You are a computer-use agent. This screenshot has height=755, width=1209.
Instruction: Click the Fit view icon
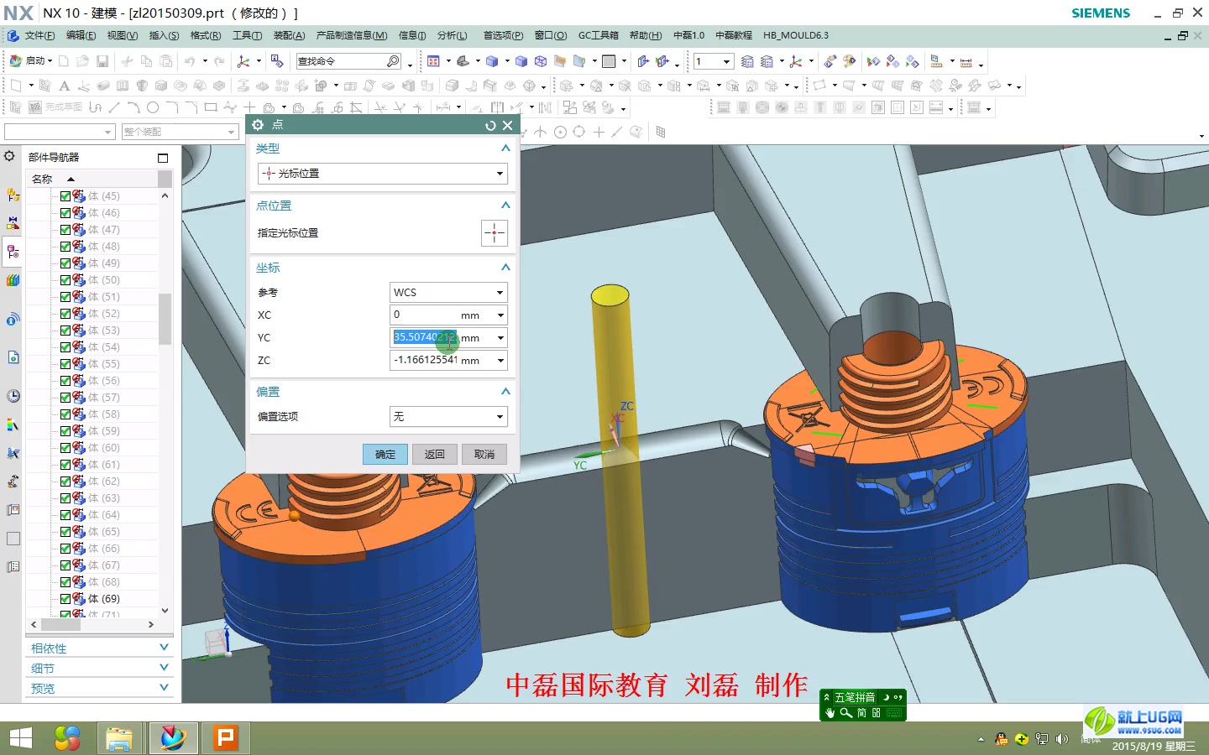pos(433,61)
